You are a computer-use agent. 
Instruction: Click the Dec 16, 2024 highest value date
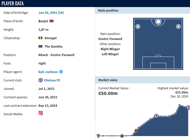pyautogui.click(x=179, y=96)
